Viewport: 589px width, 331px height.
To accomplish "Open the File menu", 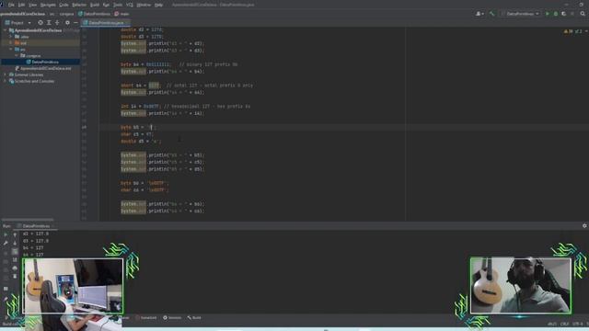I will pyautogui.click(x=11, y=5).
